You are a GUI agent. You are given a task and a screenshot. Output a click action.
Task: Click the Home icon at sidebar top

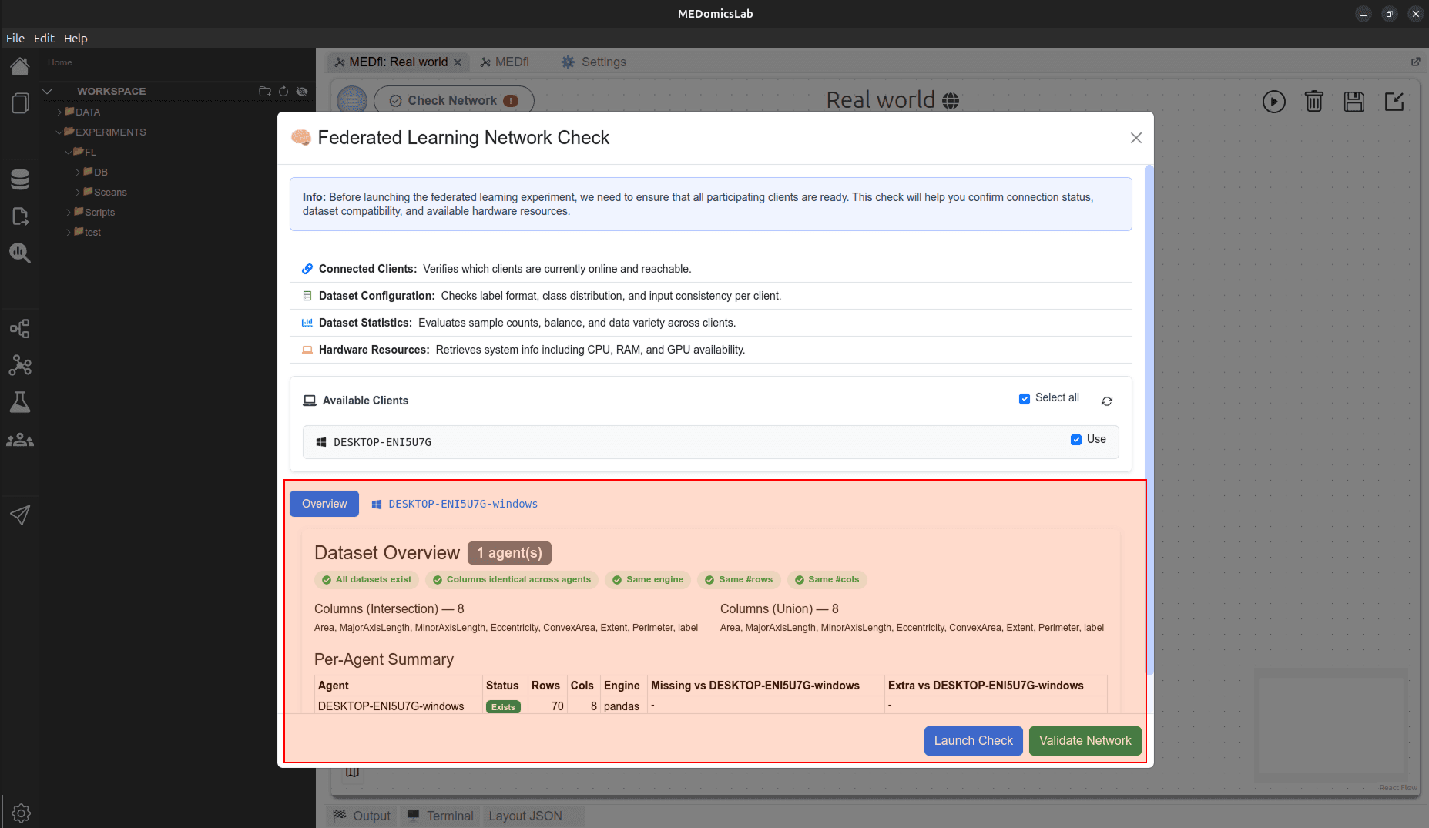coord(20,65)
